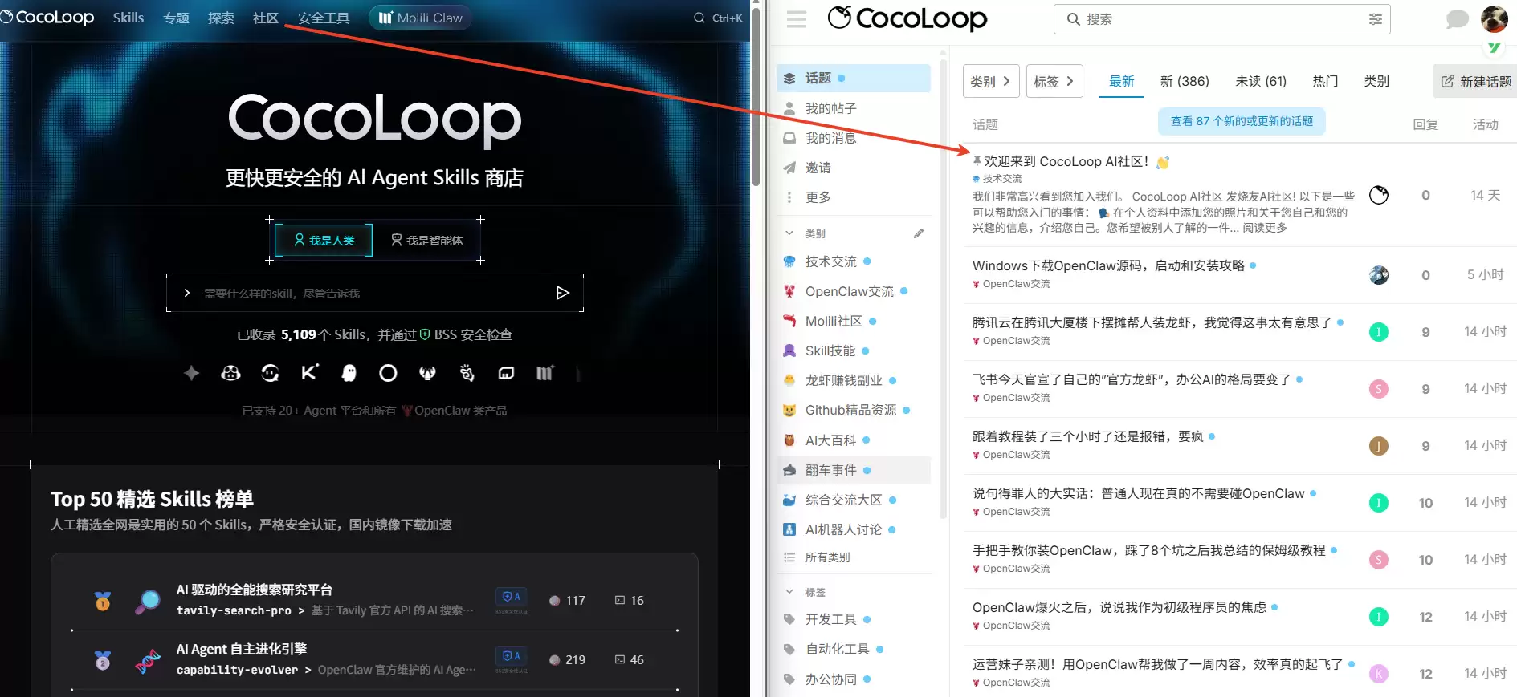1517x697 pixels.
Task: Switch to the 未读 (61) tab
Action: pyautogui.click(x=1260, y=81)
